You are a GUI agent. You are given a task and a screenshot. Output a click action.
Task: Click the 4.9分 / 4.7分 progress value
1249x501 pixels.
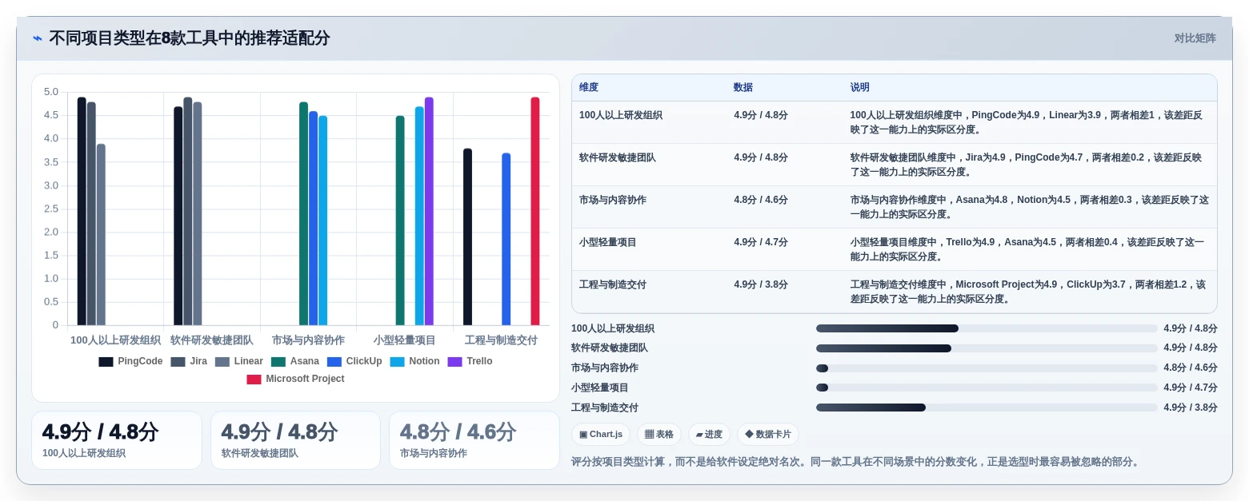[1191, 388]
